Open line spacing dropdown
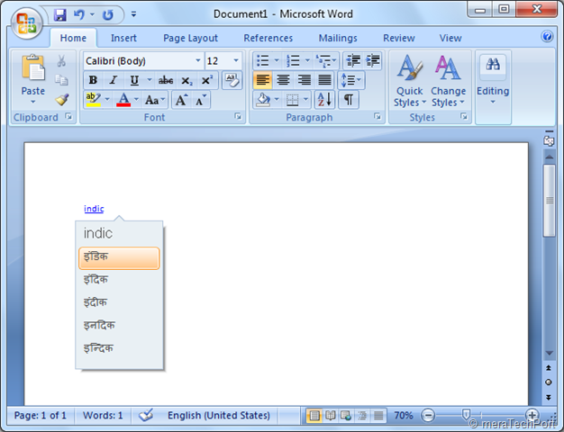This screenshot has width=564, height=432. [x=351, y=80]
